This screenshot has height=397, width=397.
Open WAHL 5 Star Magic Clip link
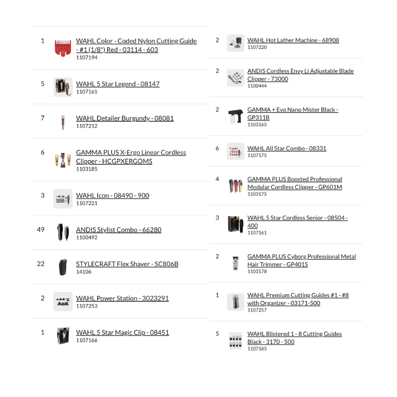[x=122, y=332]
